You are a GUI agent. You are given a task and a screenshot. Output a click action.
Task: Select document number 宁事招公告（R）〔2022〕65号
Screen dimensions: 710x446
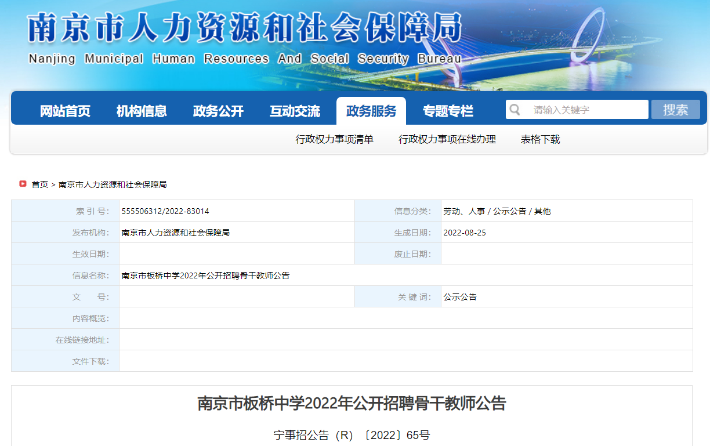352,436
